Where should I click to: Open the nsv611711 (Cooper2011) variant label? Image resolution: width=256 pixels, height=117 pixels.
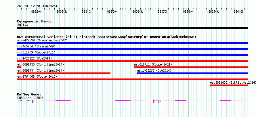(x=153, y=64)
